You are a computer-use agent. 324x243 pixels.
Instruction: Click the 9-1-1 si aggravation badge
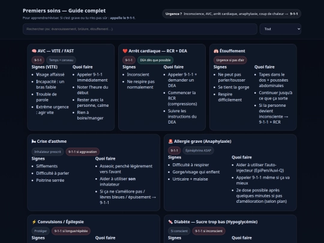82,152
